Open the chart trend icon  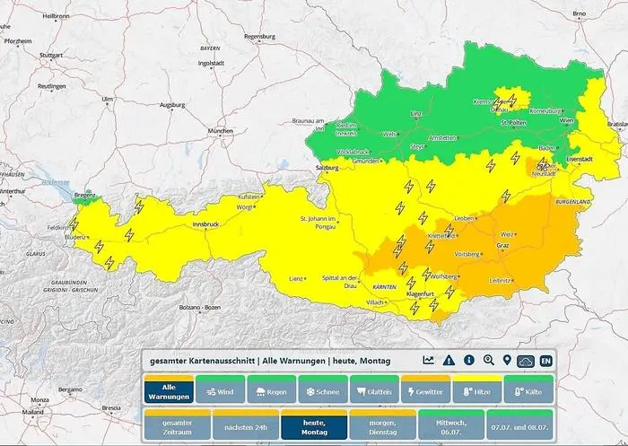click(x=429, y=361)
